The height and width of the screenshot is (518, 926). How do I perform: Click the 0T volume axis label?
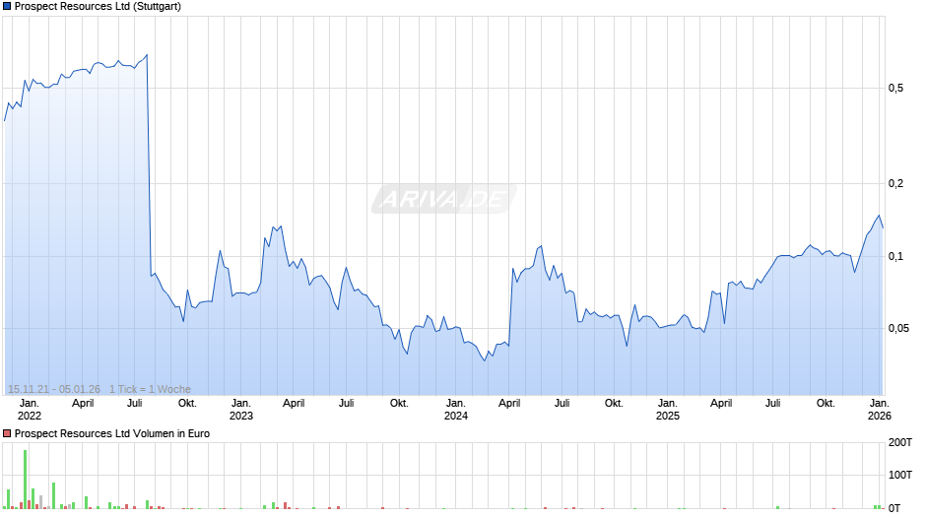click(x=894, y=508)
